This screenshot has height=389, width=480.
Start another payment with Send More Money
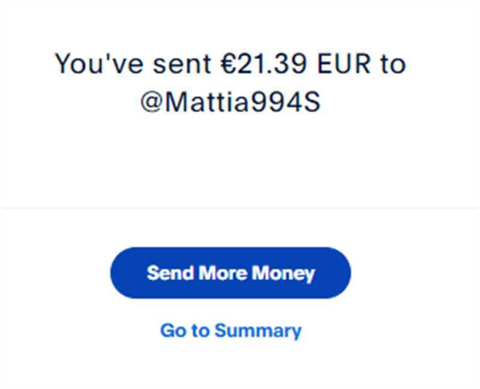[x=230, y=273]
